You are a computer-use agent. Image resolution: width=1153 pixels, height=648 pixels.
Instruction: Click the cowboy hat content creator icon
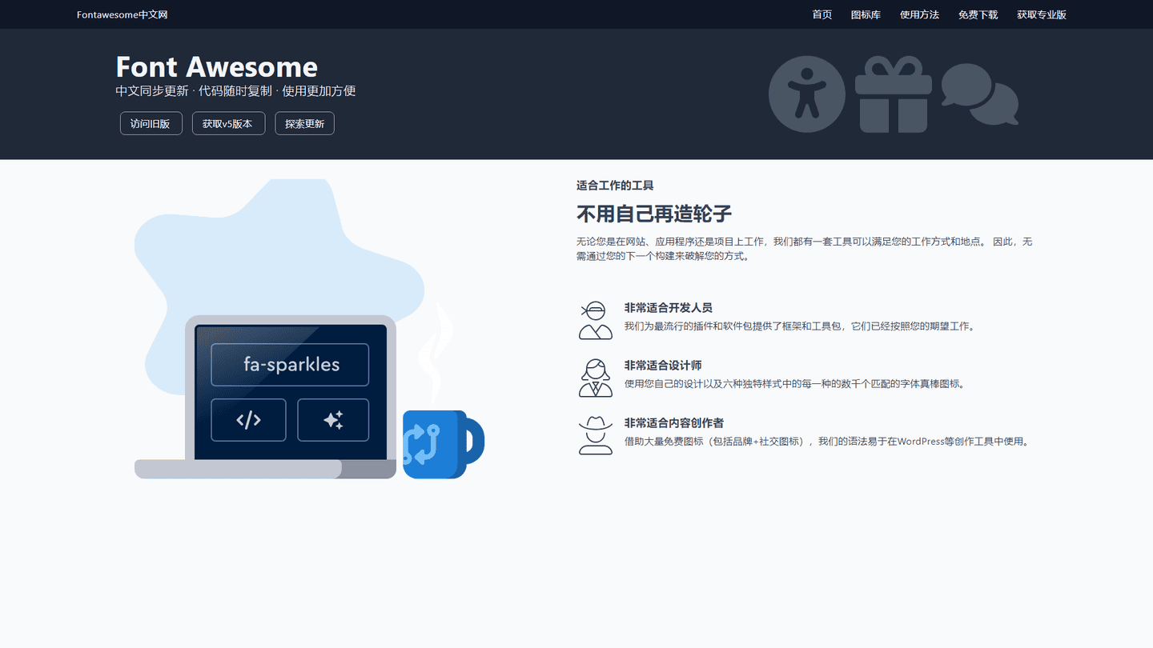pos(596,435)
